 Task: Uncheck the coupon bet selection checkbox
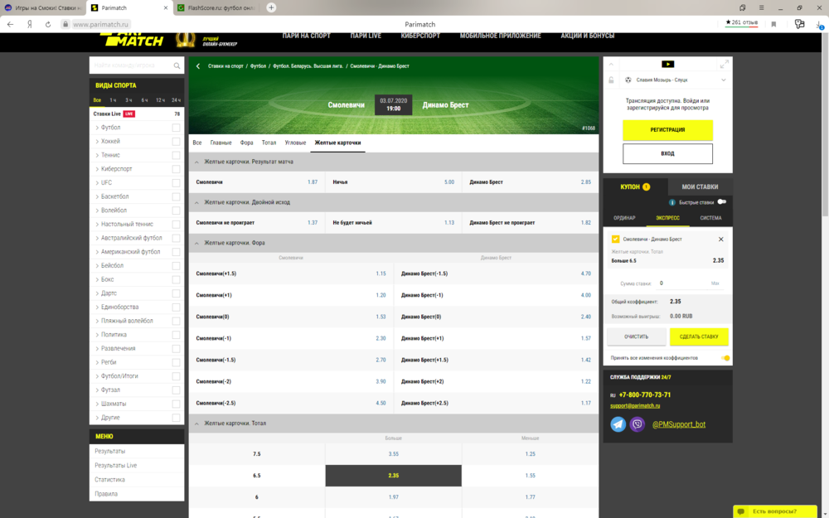tap(615, 240)
